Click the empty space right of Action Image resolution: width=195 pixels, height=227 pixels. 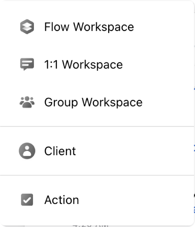[136, 200]
